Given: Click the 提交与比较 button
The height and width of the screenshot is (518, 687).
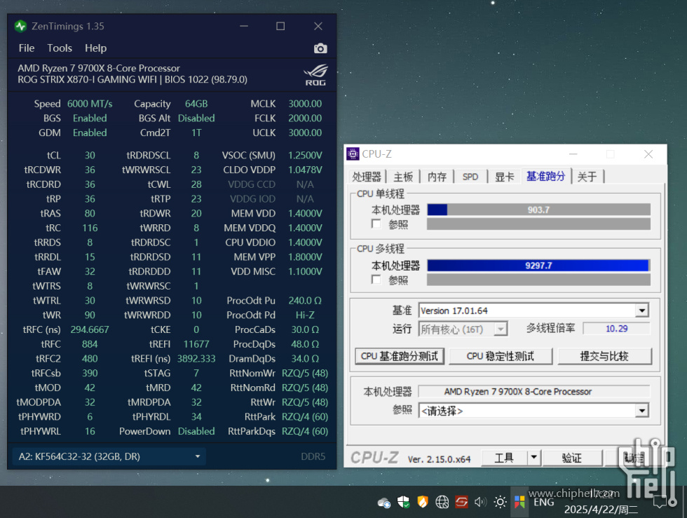Looking at the screenshot, I should click(604, 356).
